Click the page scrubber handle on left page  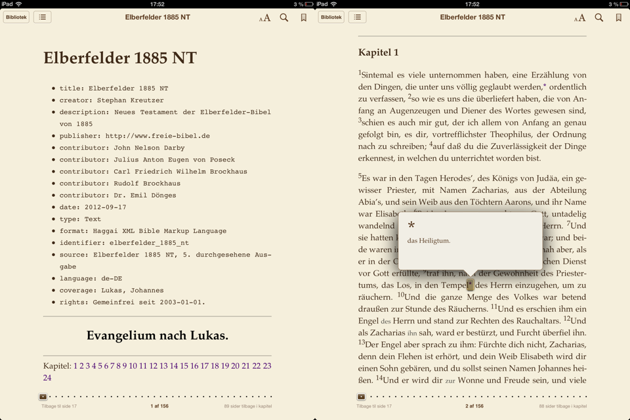(43, 396)
